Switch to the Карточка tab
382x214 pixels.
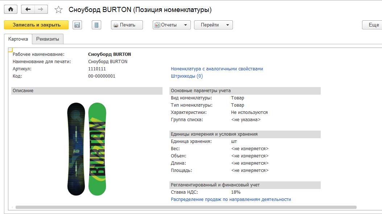[x=18, y=39]
